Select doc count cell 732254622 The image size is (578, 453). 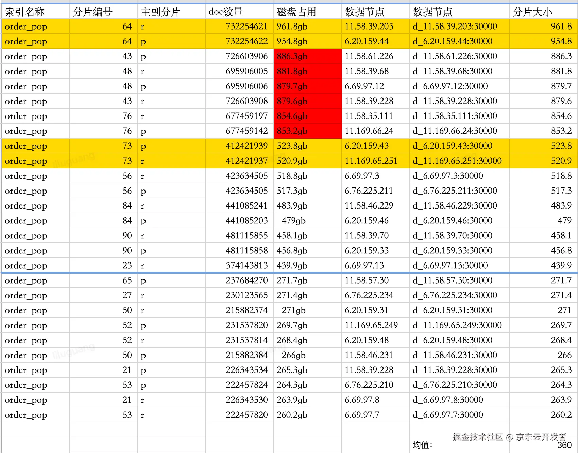(x=240, y=41)
